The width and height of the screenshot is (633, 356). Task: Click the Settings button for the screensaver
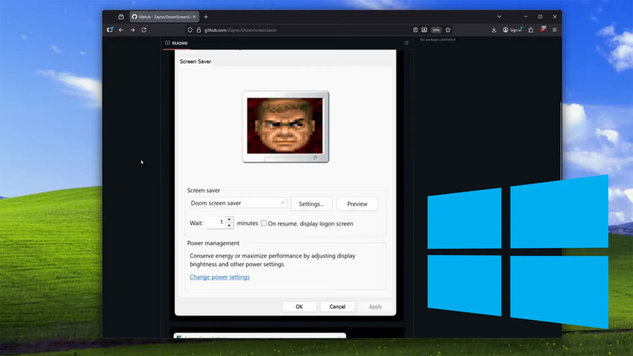311,204
